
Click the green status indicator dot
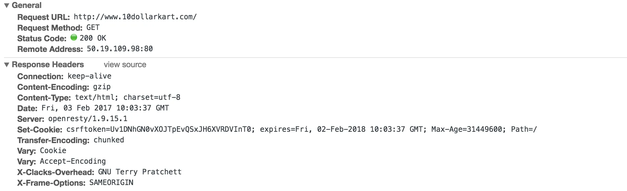(74, 38)
